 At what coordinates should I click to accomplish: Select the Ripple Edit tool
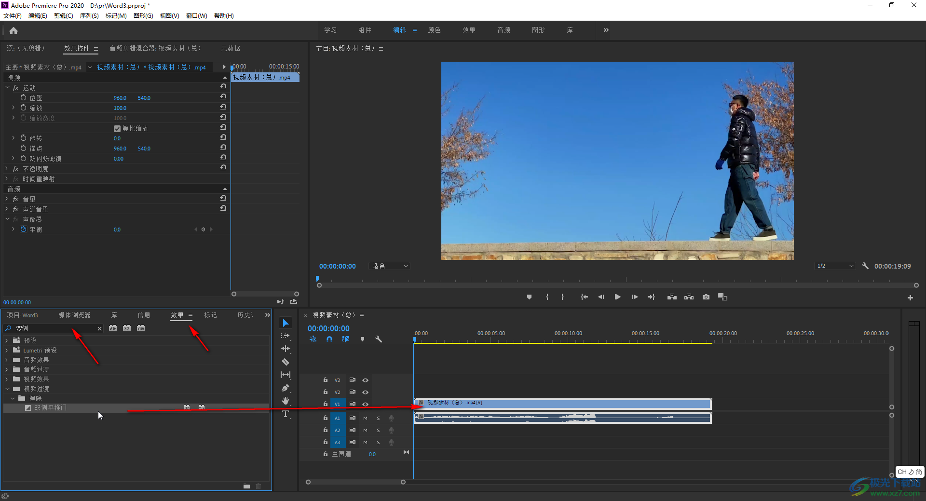(286, 349)
